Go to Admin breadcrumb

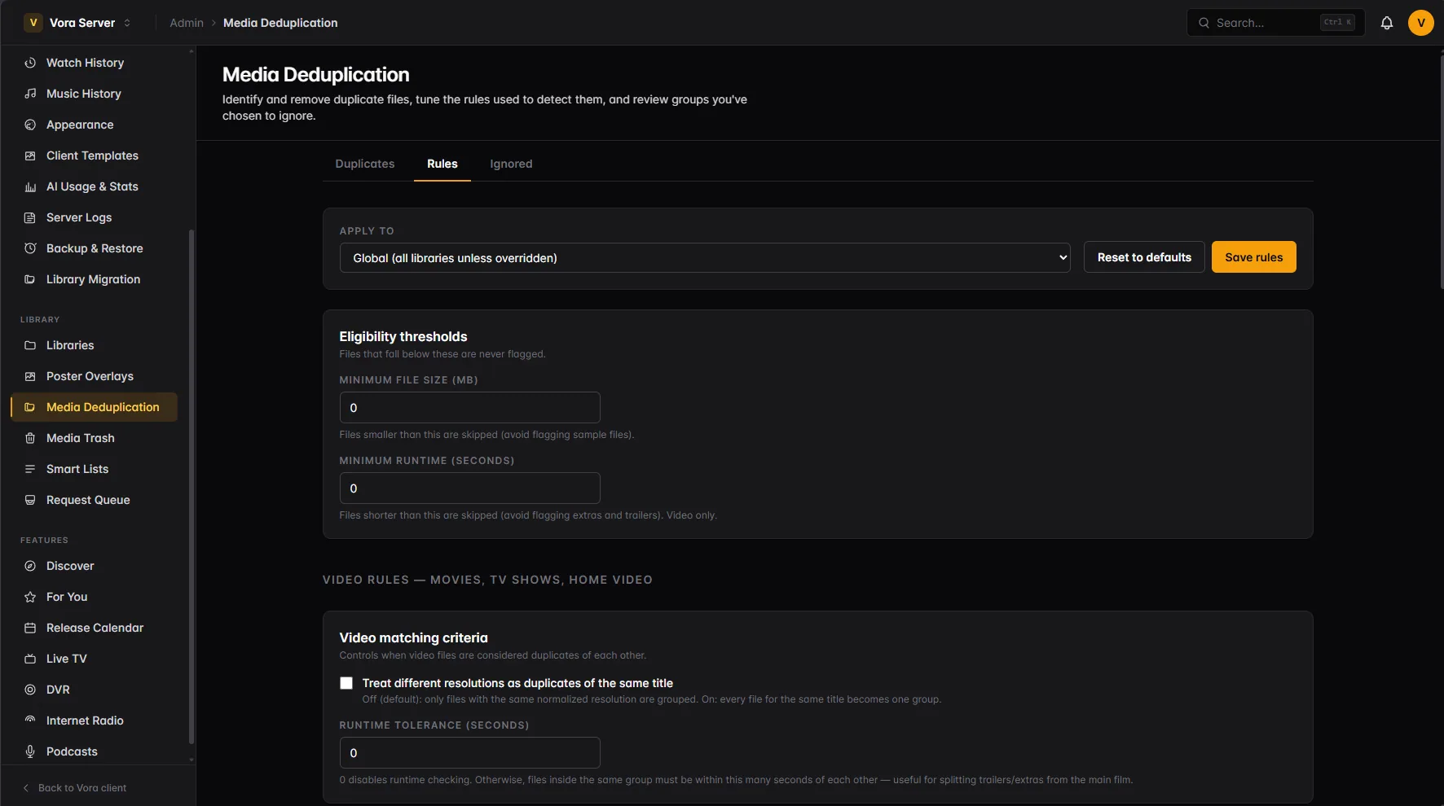tap(187, 23)
